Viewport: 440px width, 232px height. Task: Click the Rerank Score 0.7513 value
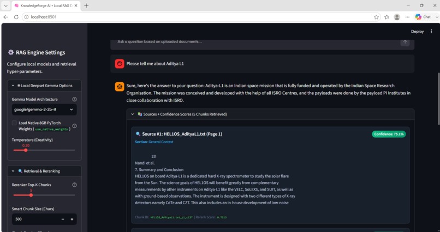tap(222, 217)
